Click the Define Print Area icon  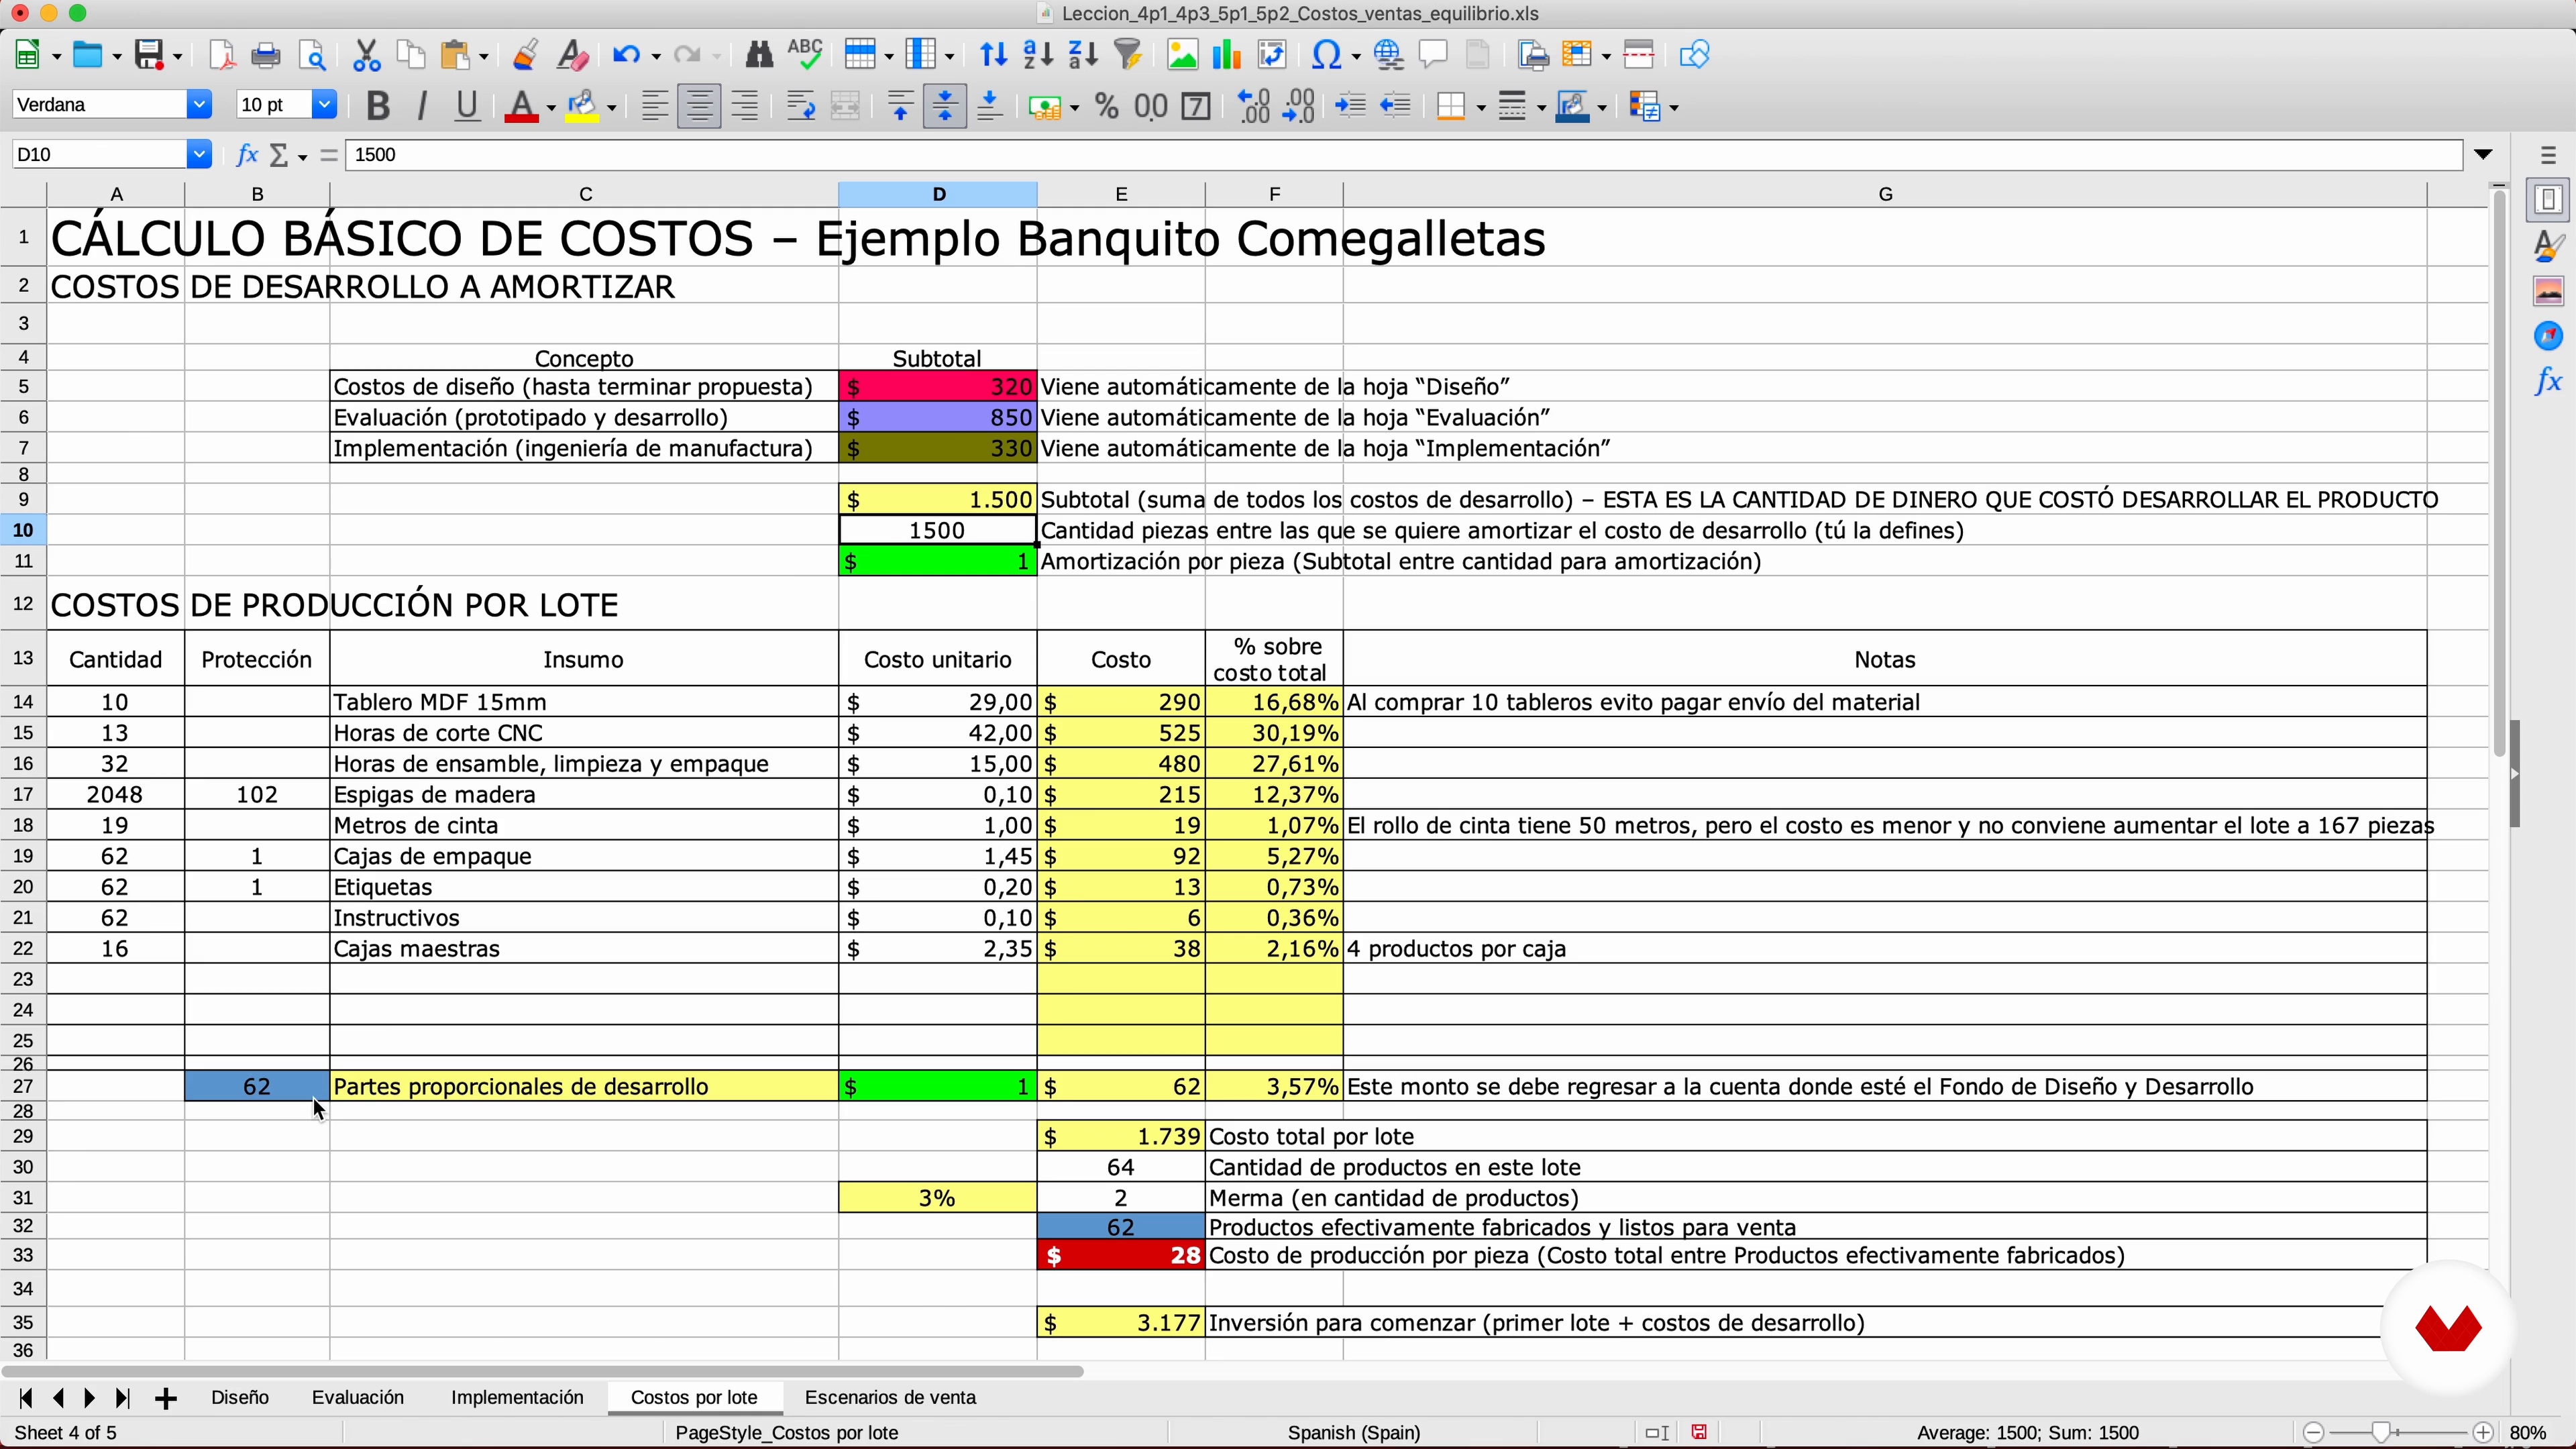click(1532, 55)
